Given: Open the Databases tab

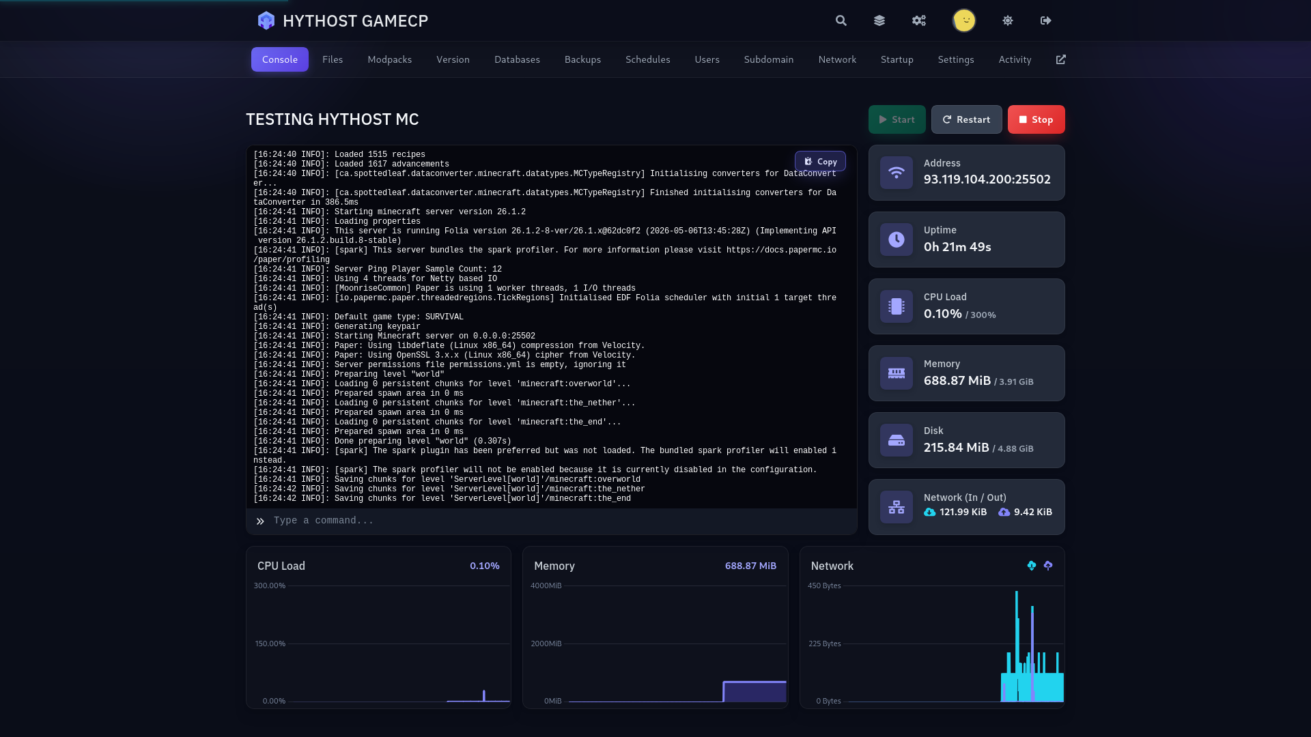Looking at the screenshot, I should (517, 59).
